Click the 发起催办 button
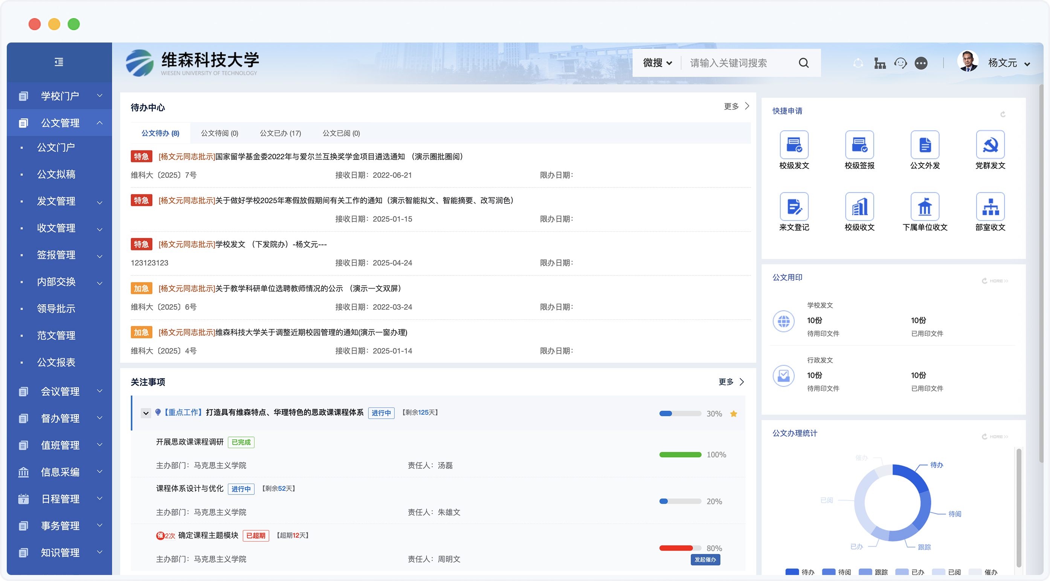Screen dimensions: 1050x581 tap(705, 560)
